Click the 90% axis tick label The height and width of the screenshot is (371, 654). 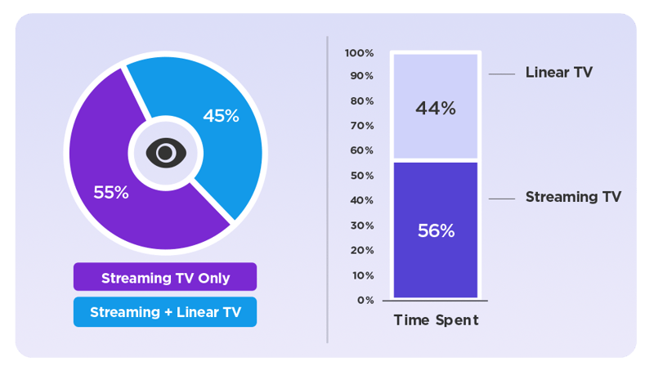coord(361,76)
